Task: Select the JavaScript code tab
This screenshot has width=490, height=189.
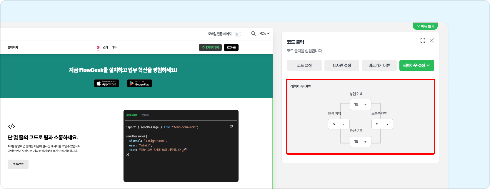Action: pyautogui.click(x=131, y=115)
